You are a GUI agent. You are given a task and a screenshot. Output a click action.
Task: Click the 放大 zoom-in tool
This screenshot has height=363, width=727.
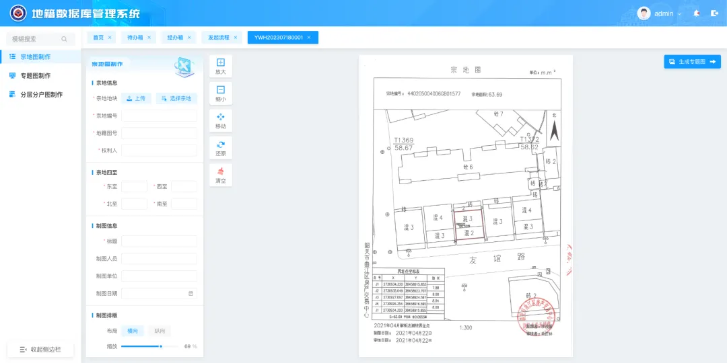point(220,66)
